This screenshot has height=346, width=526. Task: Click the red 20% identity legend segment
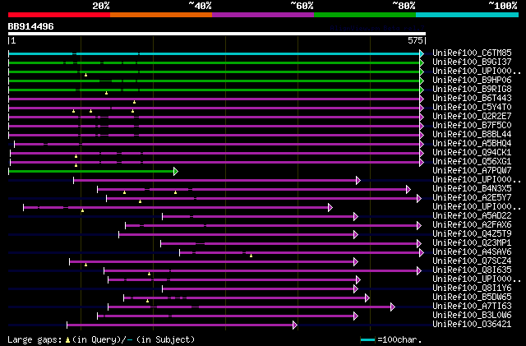(x=59, y=15)
